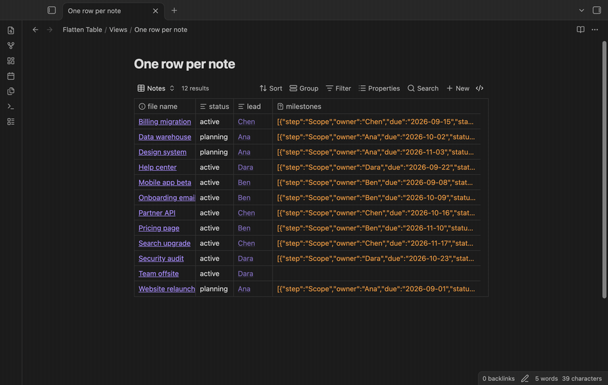
Task: Open a new tab with plus icon
Action: tap(174, 10)
